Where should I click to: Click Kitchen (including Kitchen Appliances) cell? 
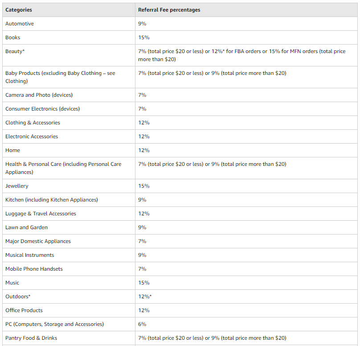click(x=52, y=200)
